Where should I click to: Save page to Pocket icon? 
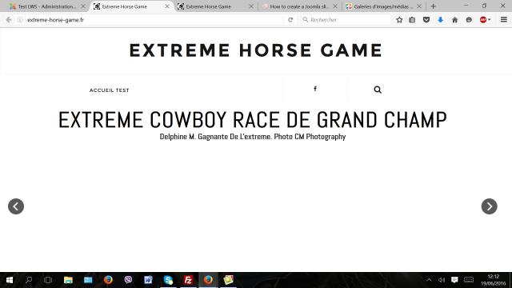click(x=426, y=20)
